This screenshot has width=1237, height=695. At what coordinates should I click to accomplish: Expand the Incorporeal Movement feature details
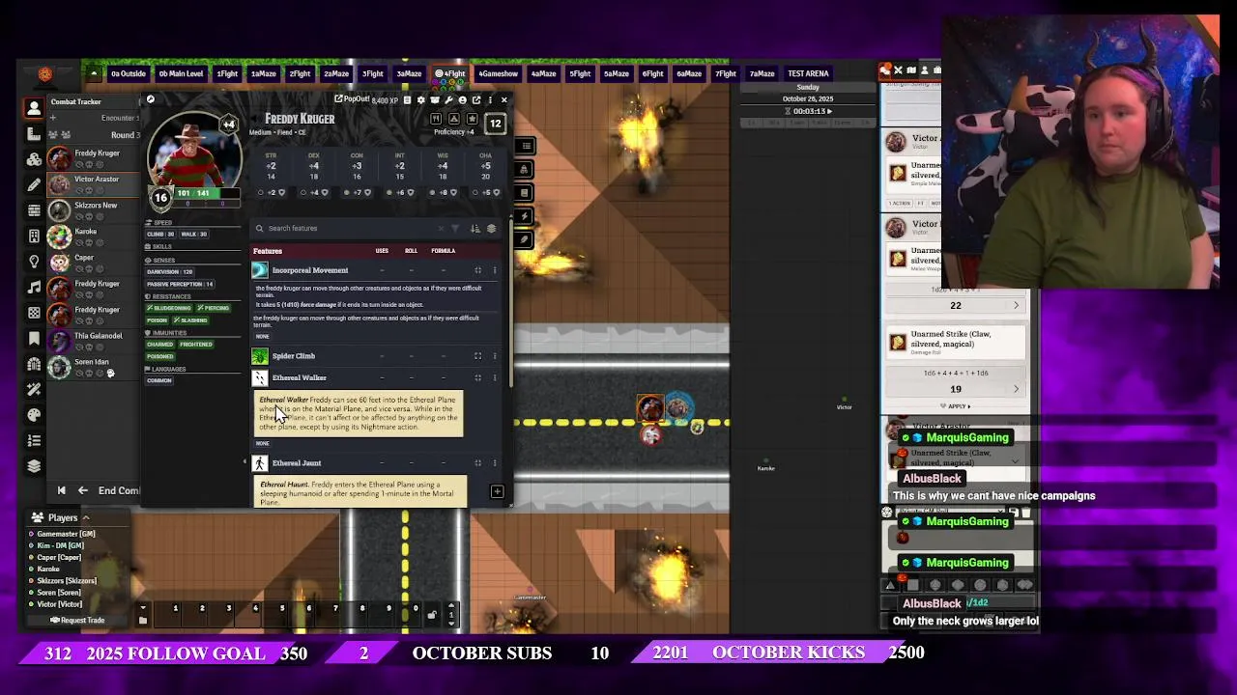click(477, 270)
